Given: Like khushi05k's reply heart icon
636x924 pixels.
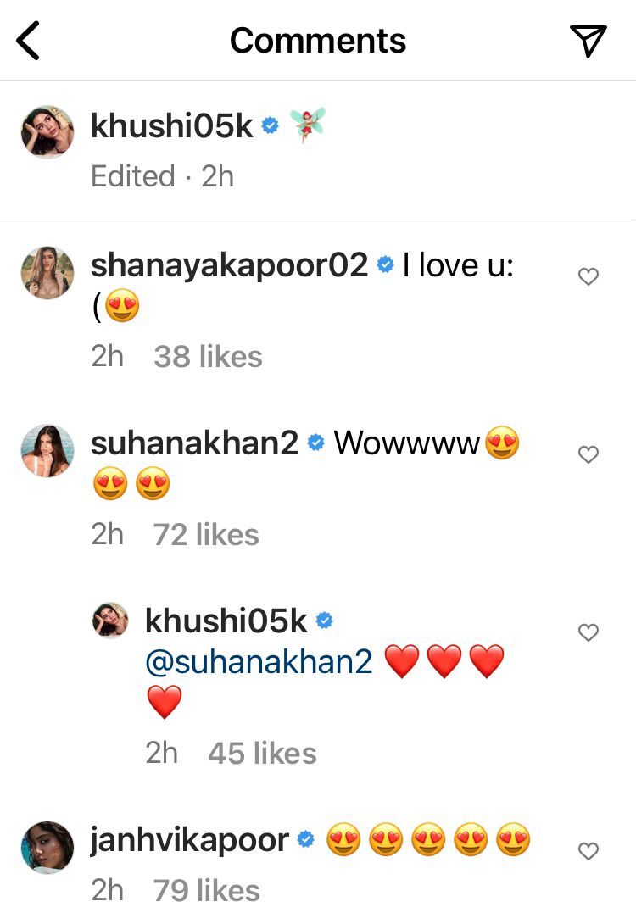Looking at the screenshot, I should (x=589, y=632).
